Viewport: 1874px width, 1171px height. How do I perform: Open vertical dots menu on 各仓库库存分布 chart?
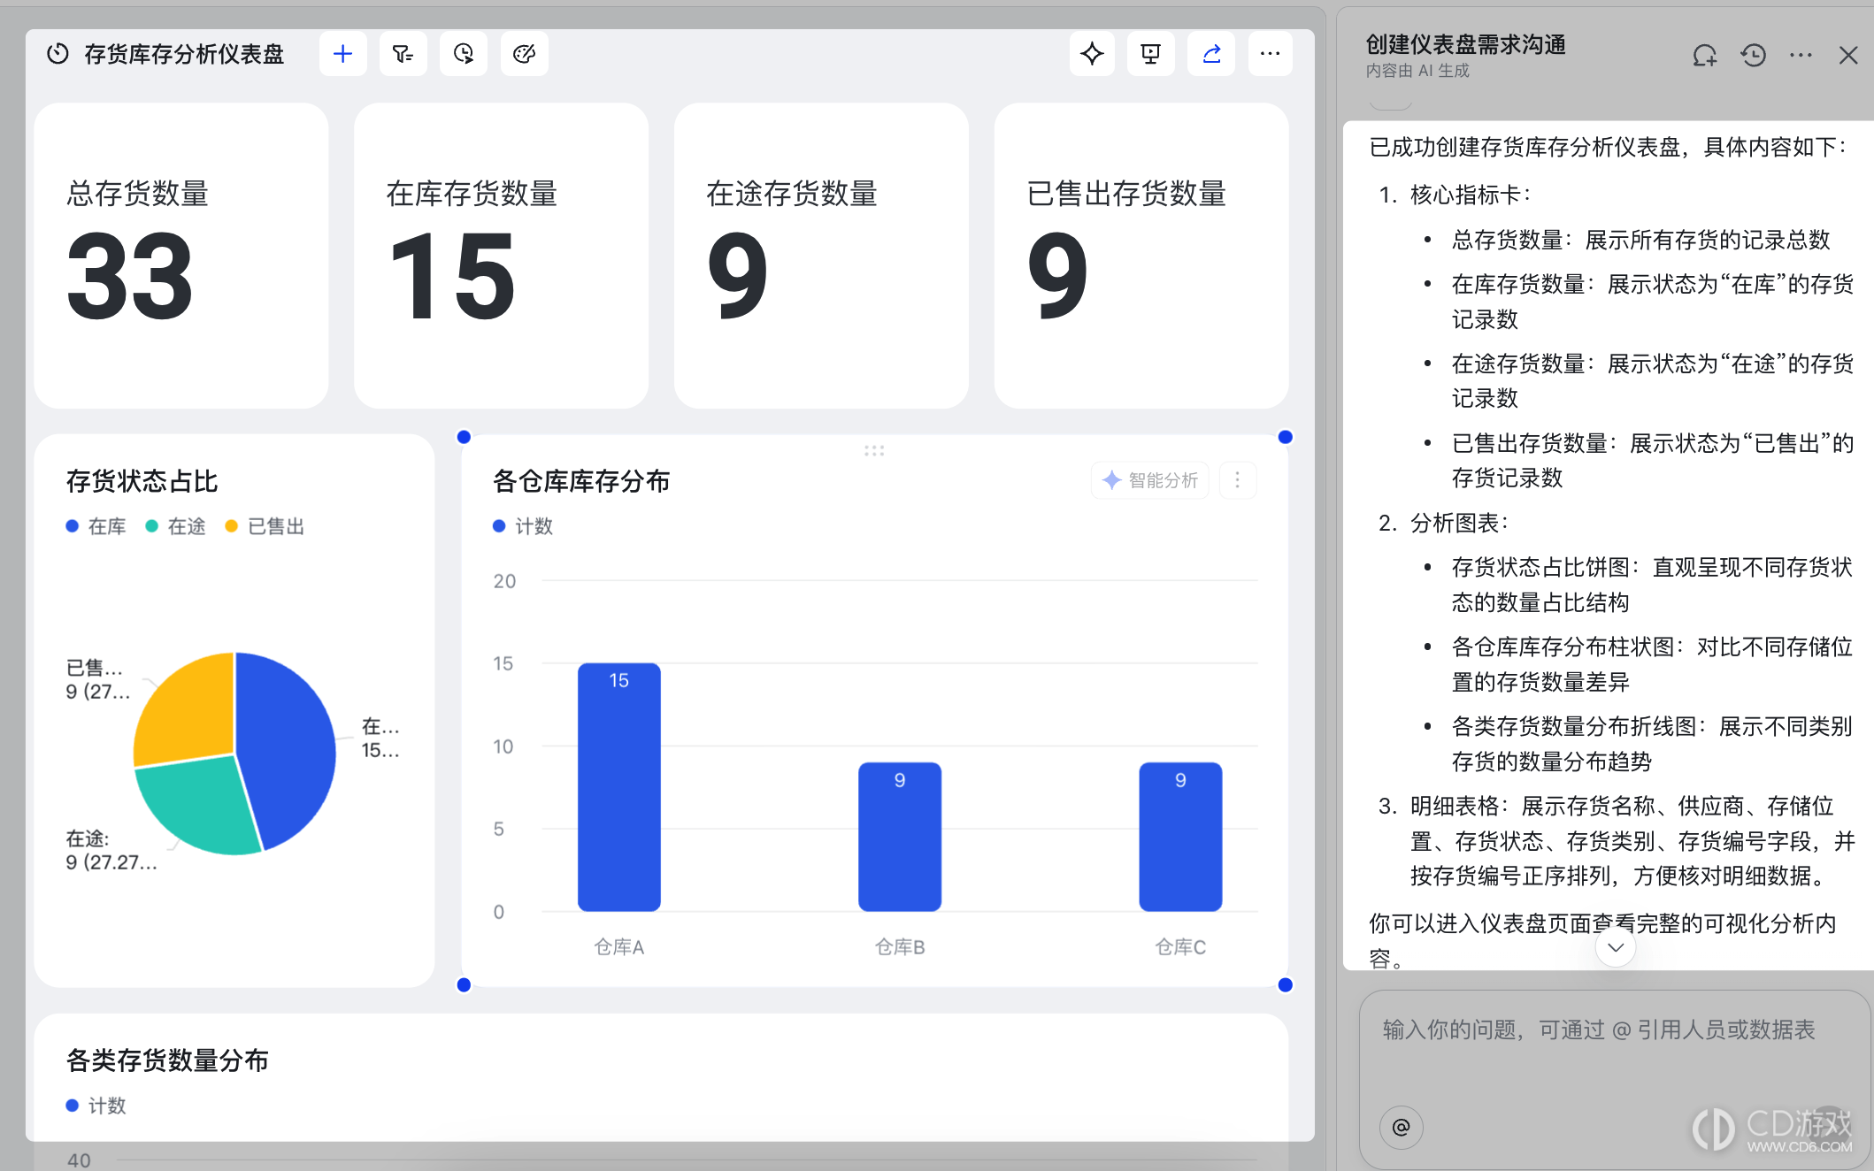1238,480
